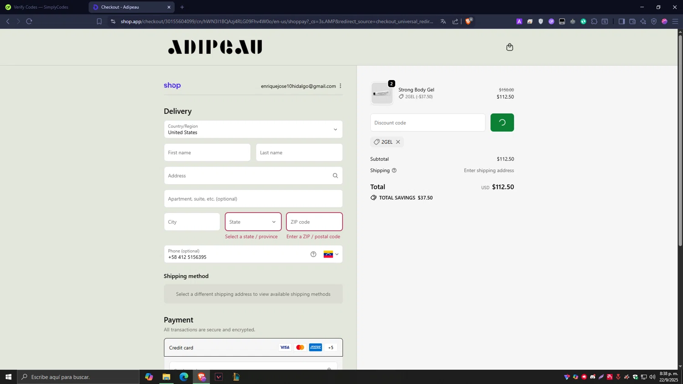Click the Adipeau store logo

(215, 47)
